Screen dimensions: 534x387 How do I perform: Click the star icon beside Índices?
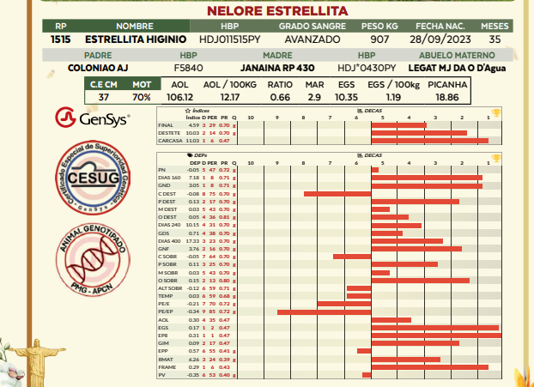188,111
